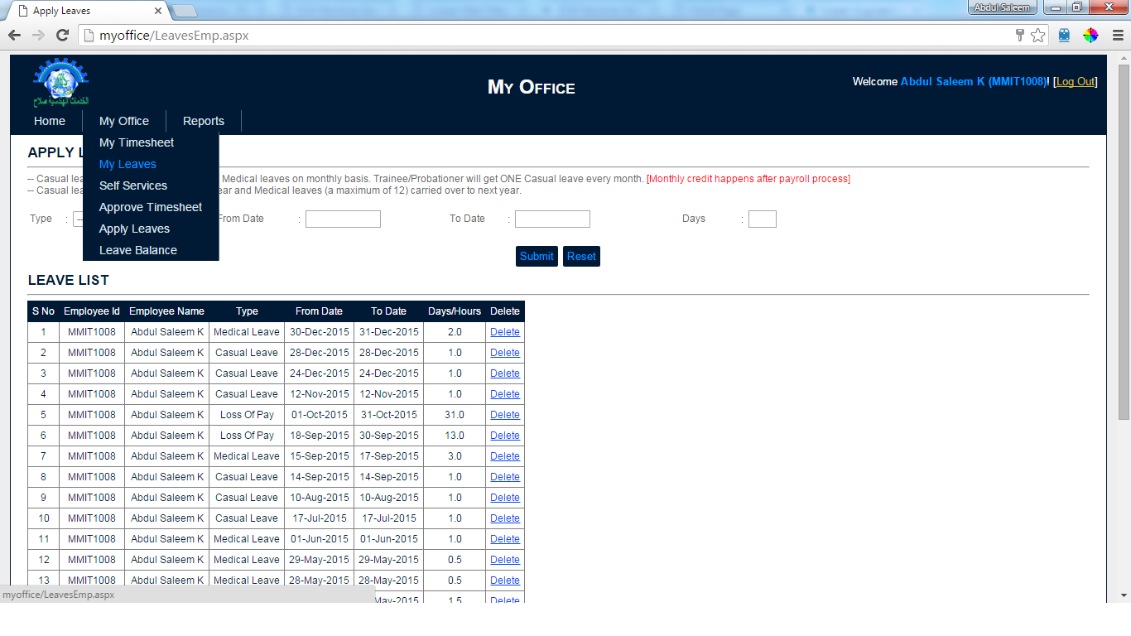This screenshot has width=1131, height=636.
Task: Click the '18-Sep-2015' from date cell
Action: (x=320, y=436)
